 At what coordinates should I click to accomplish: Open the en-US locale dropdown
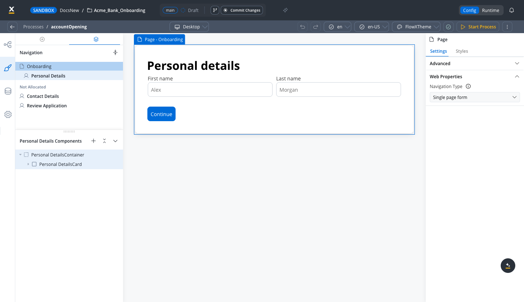(372, 27)
